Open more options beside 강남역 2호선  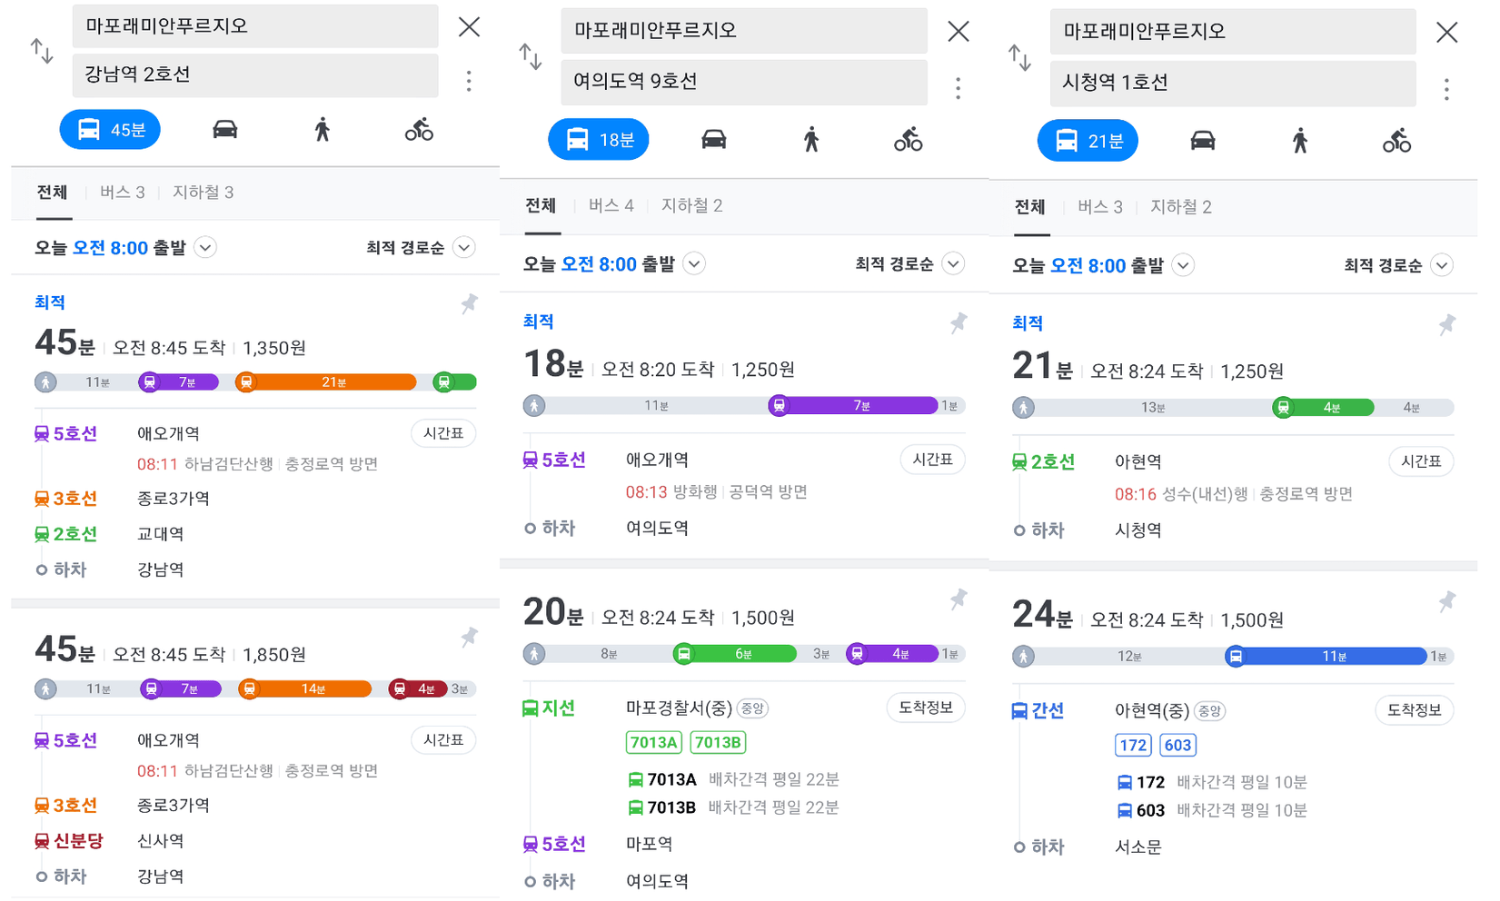(x=469, y=81)
